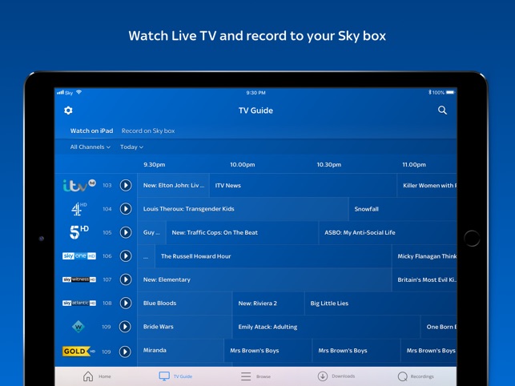515x386 pixels.
Task: Open the TV Guide tab
Action: pos(175,376)
